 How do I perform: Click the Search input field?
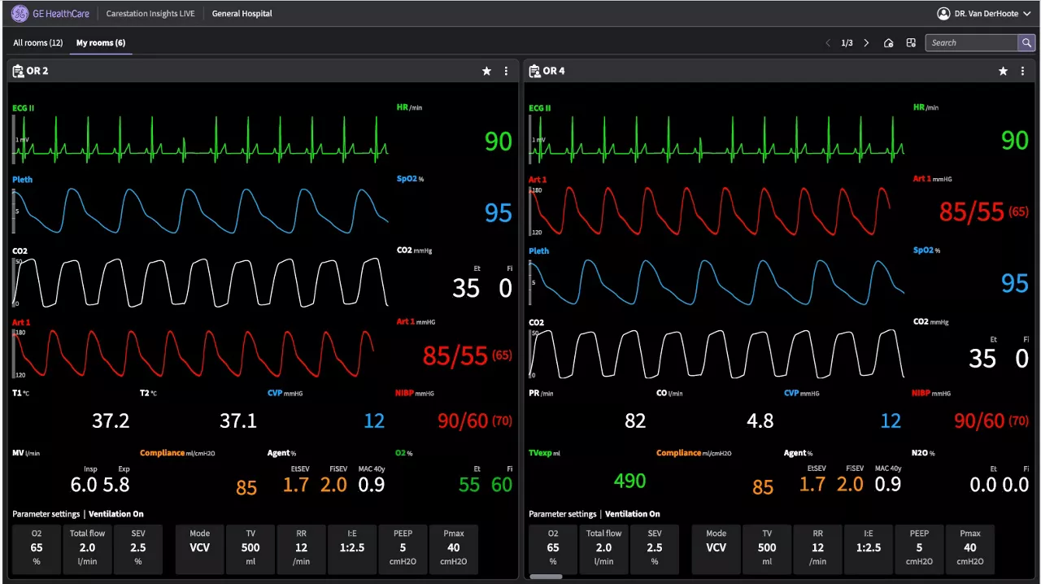click(x=972, y=42)
